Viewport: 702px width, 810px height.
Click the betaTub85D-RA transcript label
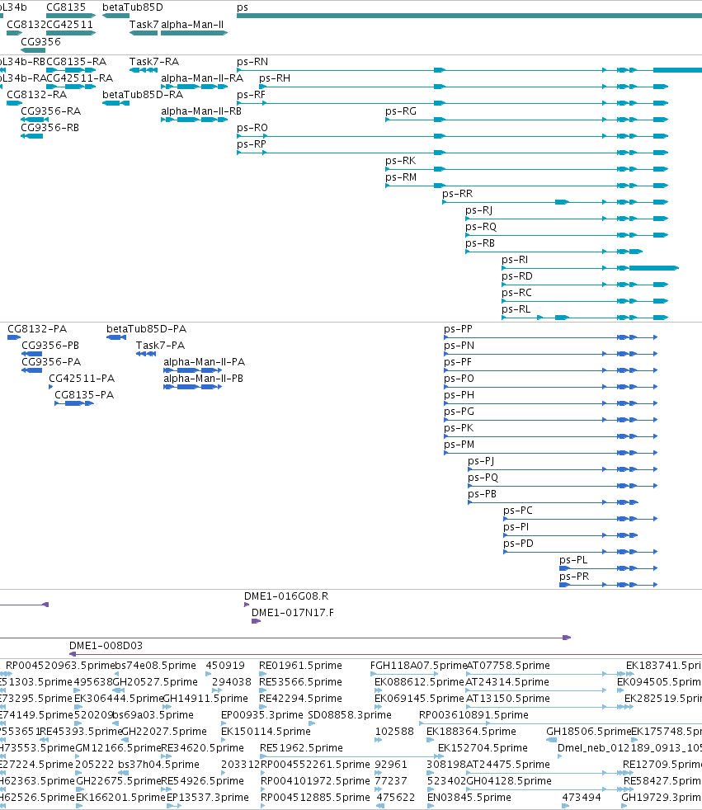coord(143,95)
